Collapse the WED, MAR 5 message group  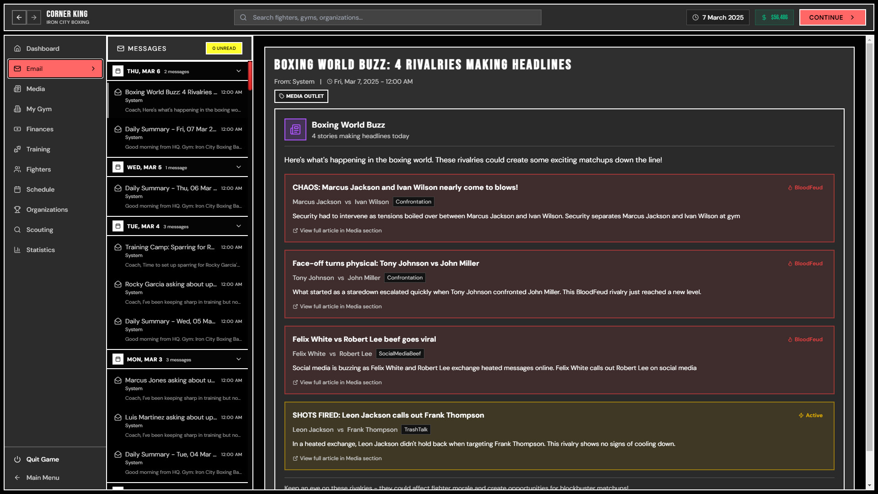(238, 167)
